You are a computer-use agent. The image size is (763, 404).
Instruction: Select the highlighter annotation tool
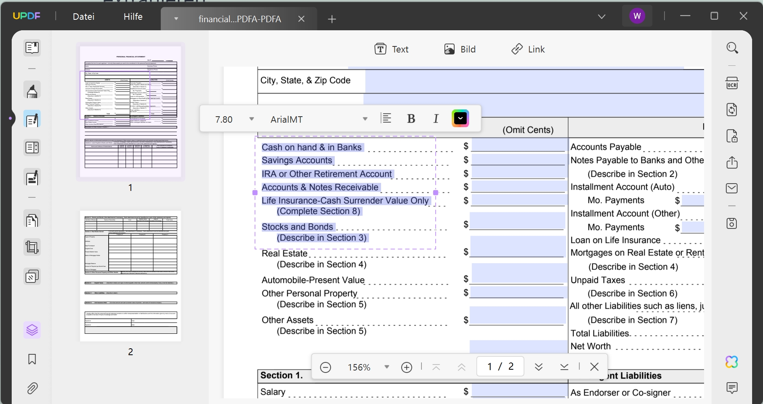pyautogui.click(x=32, y=90)
